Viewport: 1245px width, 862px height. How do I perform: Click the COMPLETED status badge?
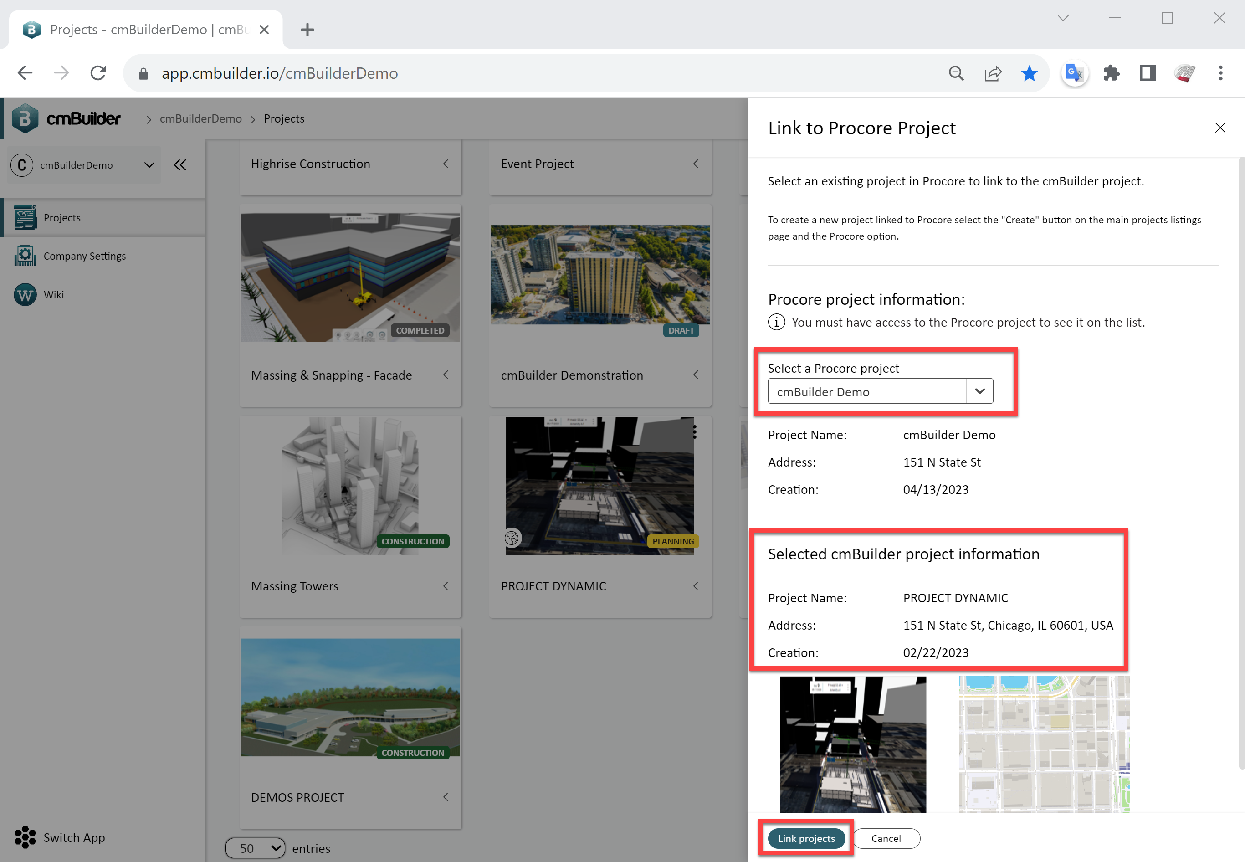[420, 330]
